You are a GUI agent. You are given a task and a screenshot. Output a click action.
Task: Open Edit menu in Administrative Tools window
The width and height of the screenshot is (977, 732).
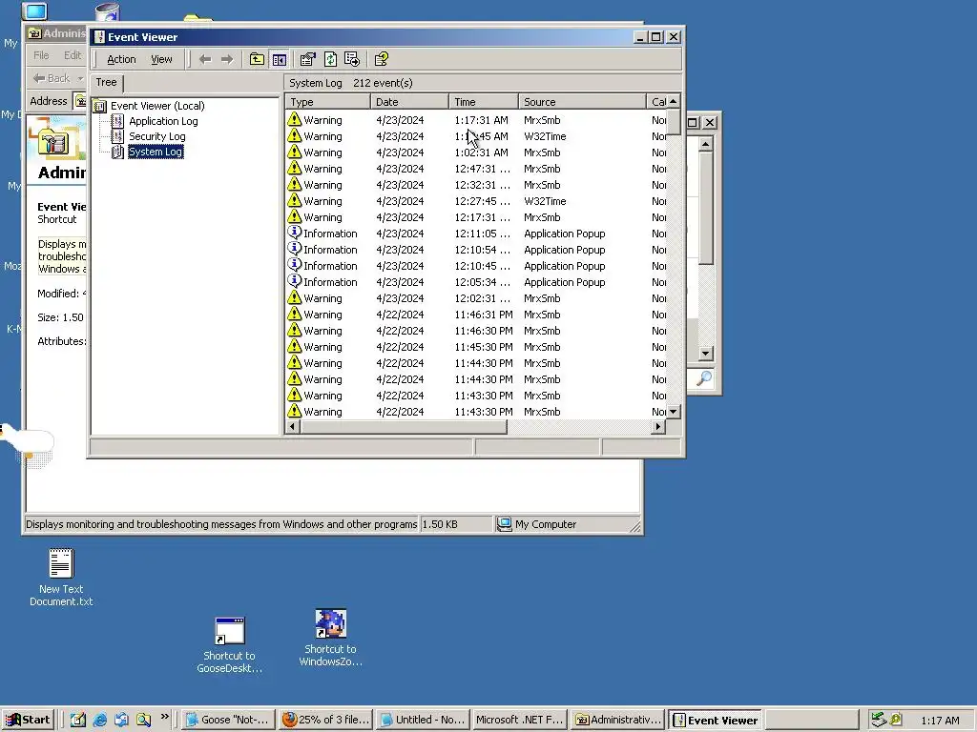(x=73, y=55)
